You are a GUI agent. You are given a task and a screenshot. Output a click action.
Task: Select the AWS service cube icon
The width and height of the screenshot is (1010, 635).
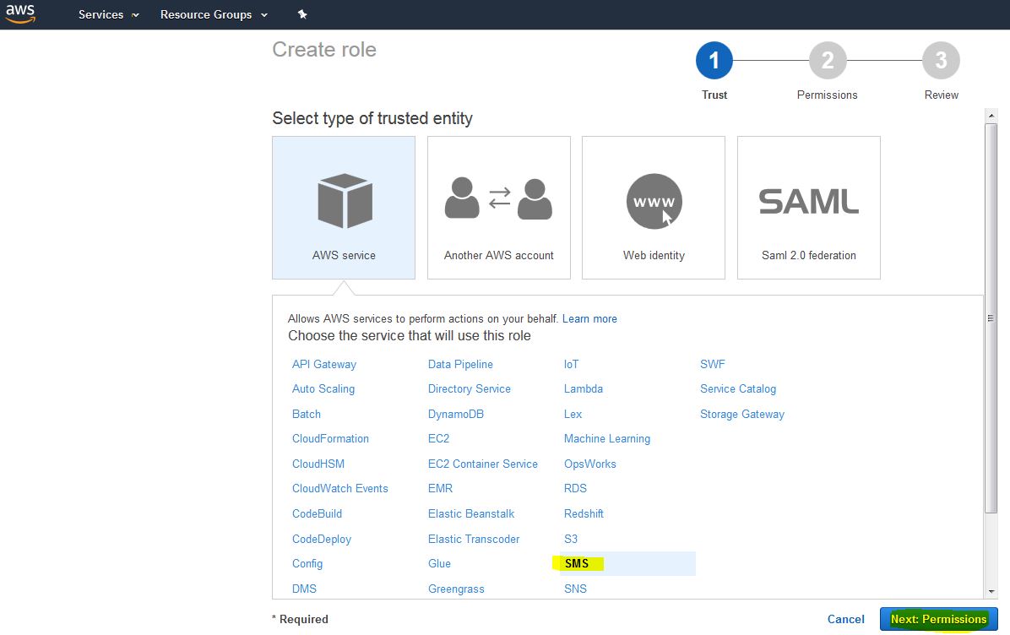point(344,201)
